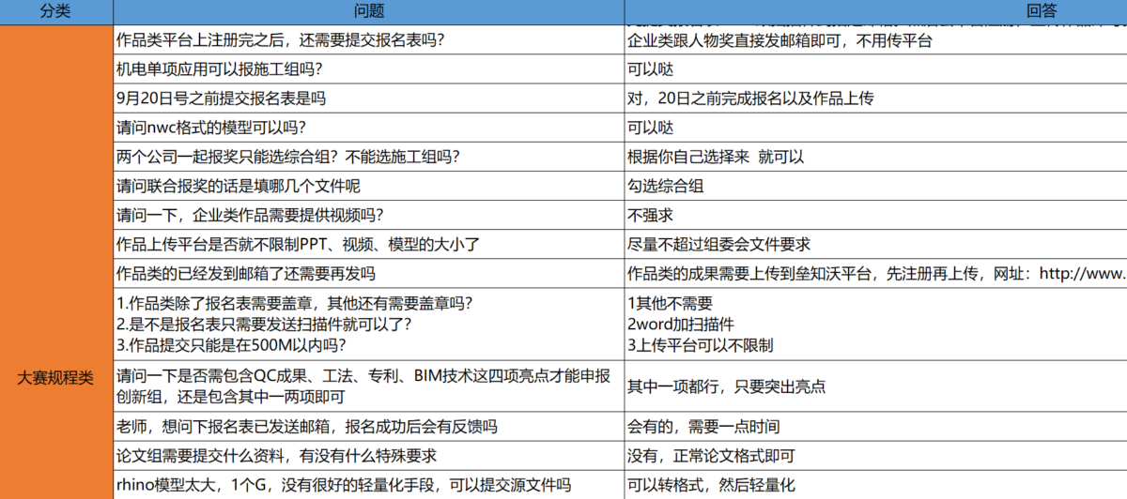Select answer cell 其中一项都行，只要突出亮点
This screenshot has width=1127, height=499.
(x=875, y=386)
